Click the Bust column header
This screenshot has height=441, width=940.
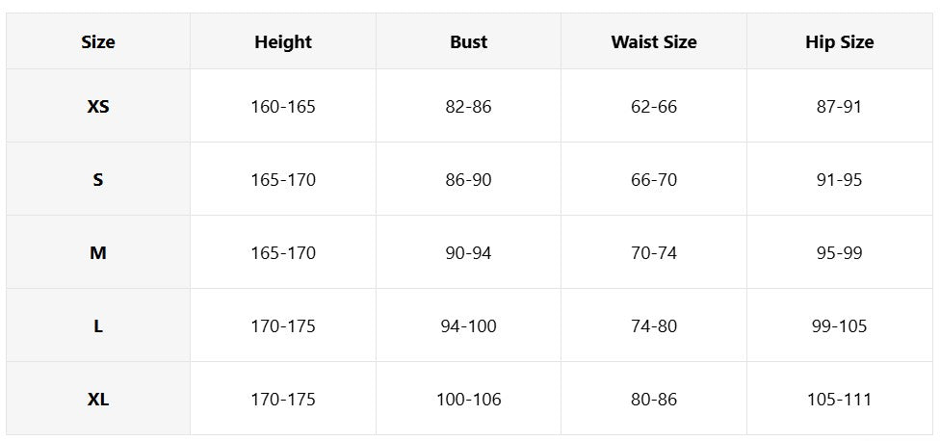pos(468,41)
